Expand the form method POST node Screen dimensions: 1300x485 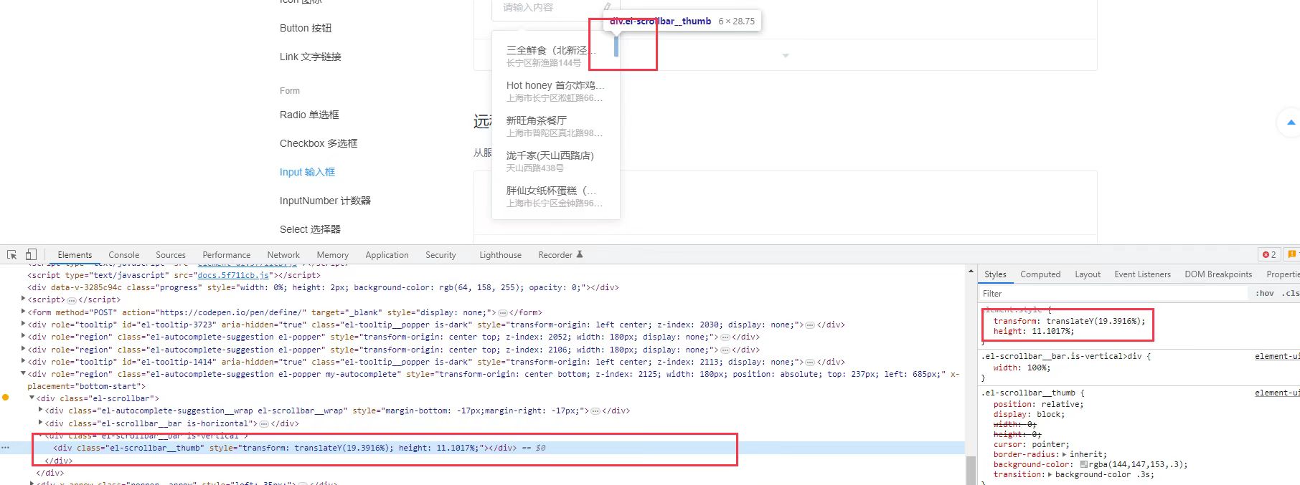pyautogui.click(x=24, y=312)
